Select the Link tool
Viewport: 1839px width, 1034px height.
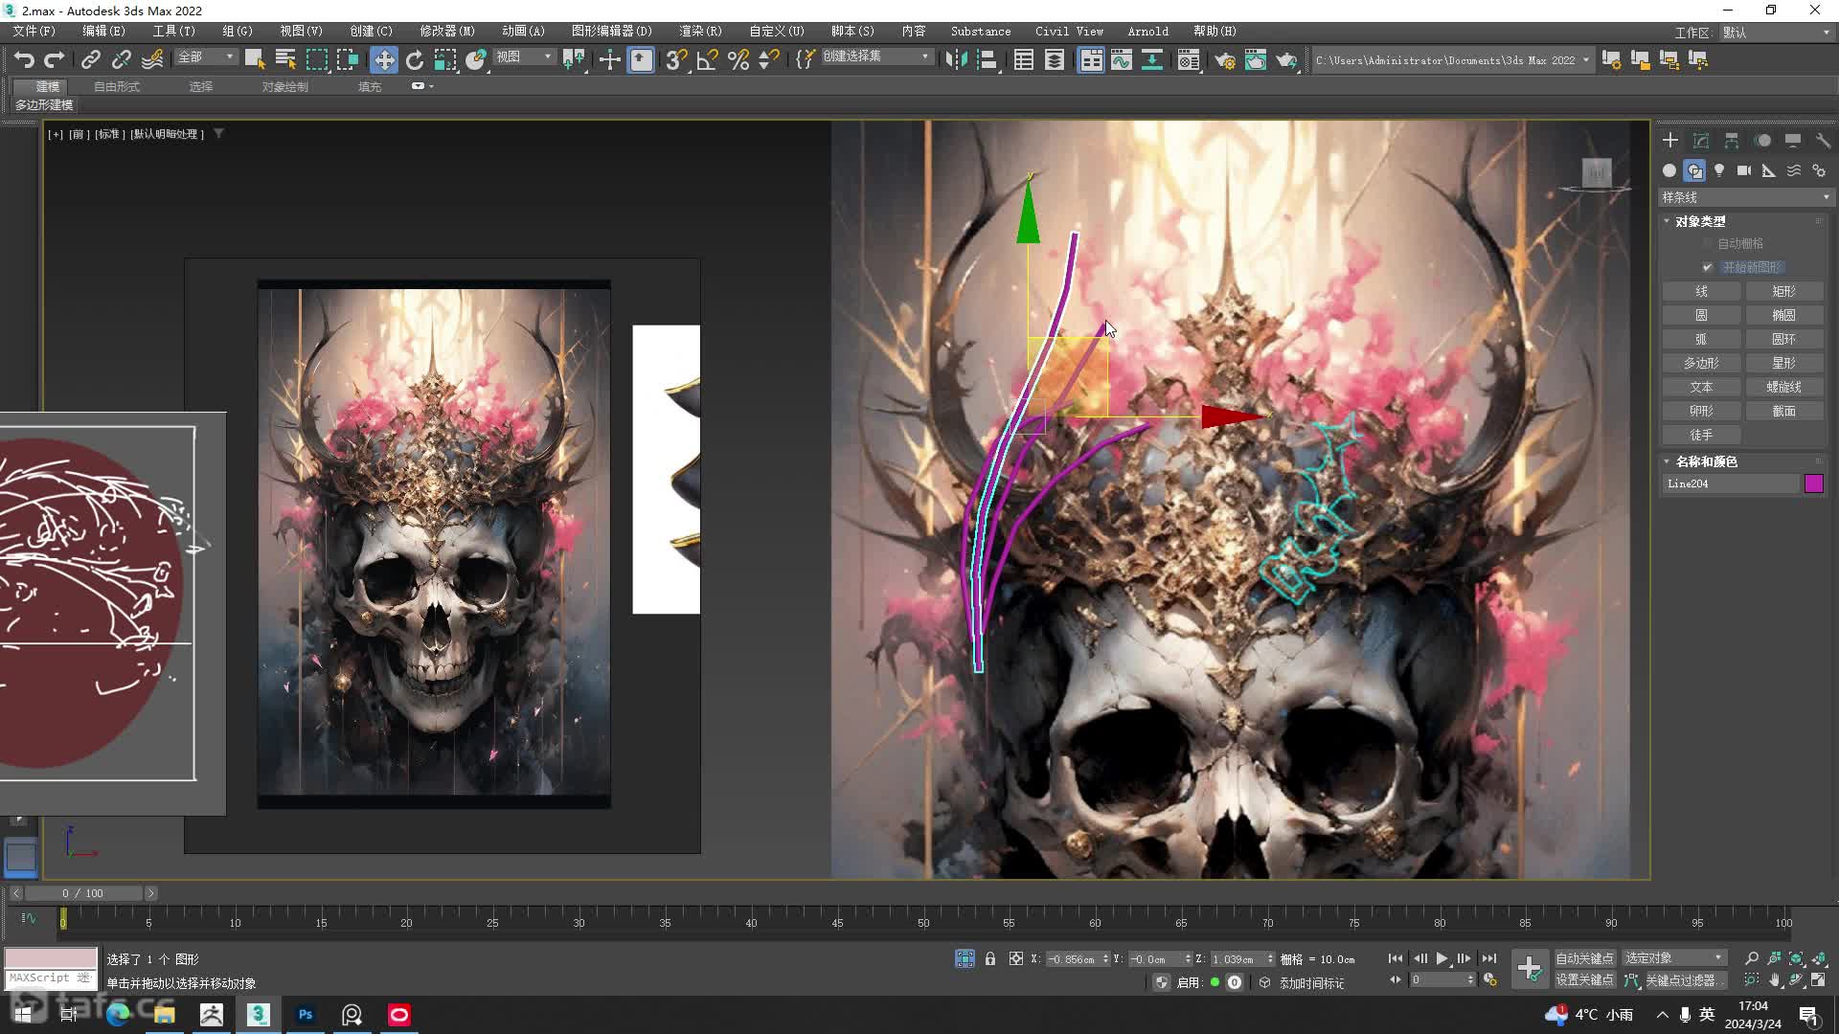click(x=90, y=59)
